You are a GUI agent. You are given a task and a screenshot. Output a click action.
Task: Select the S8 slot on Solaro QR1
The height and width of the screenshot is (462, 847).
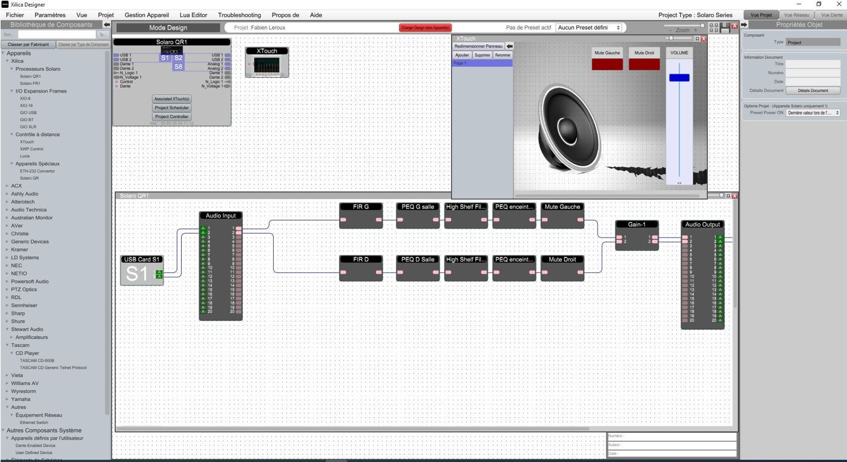click(x=178, y=67)
